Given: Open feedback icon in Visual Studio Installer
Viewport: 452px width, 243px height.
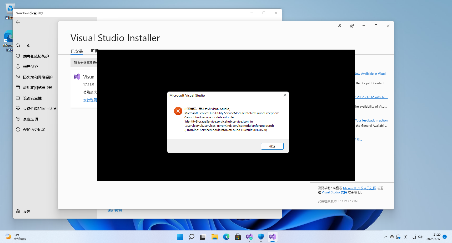Looking at the screenshot, I should (x=352, y=26).
